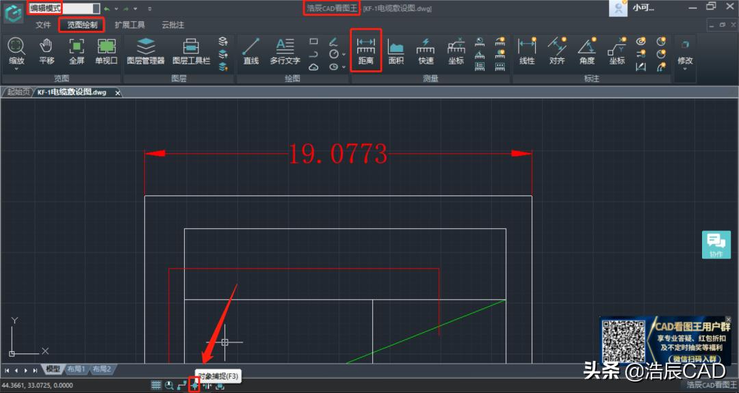Click the 坐标 tool in 测量 group
739x393 pixels.
[456, 51]
